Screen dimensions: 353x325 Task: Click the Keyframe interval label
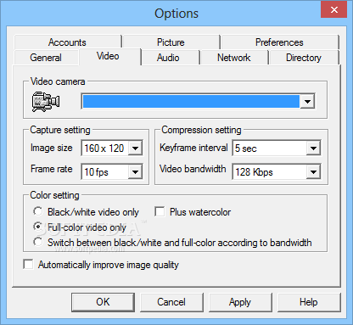(193, 148)
